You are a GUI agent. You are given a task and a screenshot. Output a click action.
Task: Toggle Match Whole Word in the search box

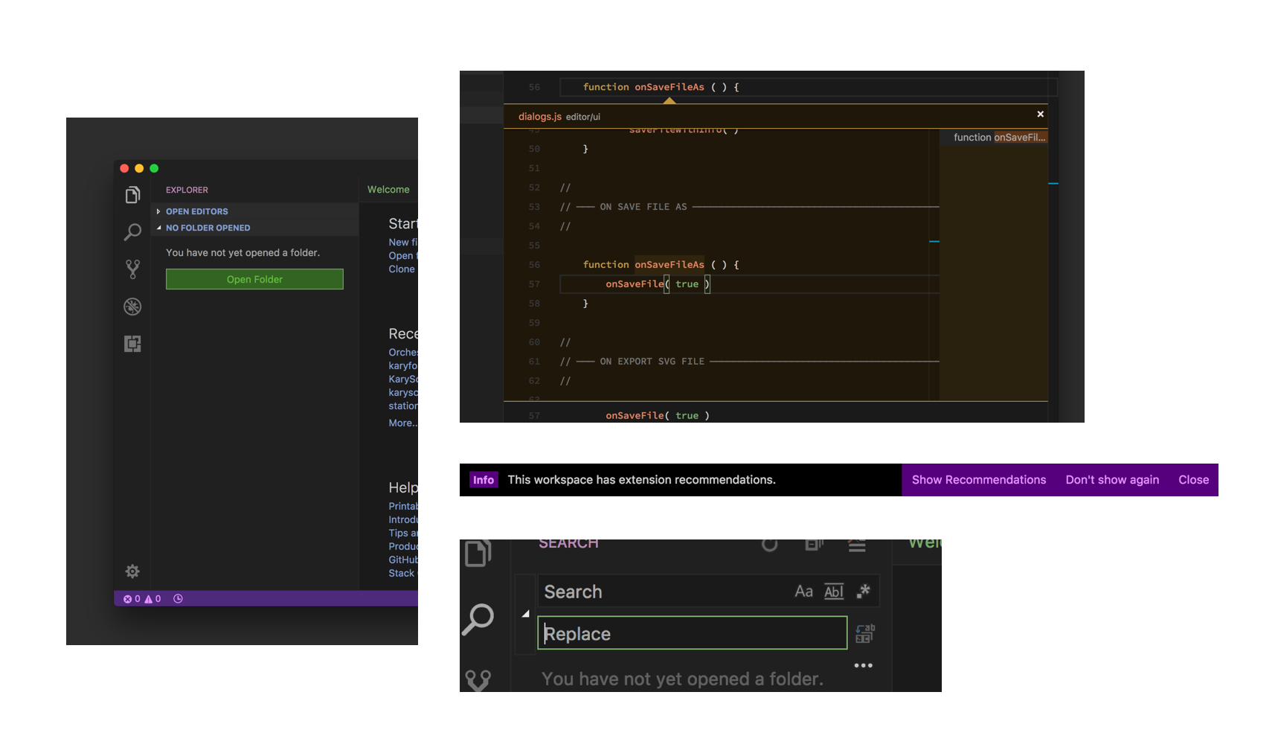point(834,592)
